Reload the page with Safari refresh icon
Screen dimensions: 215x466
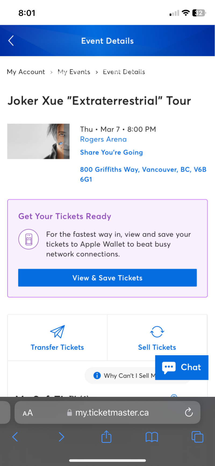[189, 412]
